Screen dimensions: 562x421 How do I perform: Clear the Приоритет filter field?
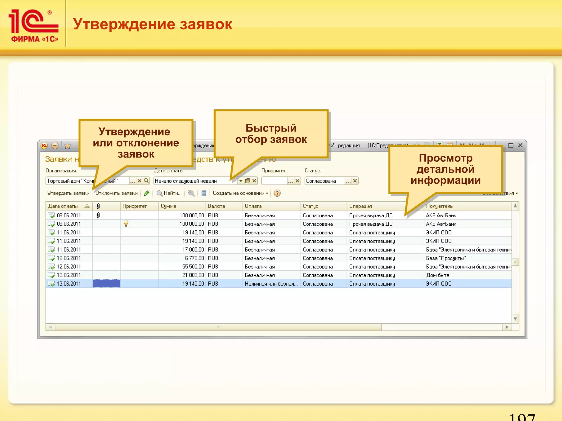[297, 181]
